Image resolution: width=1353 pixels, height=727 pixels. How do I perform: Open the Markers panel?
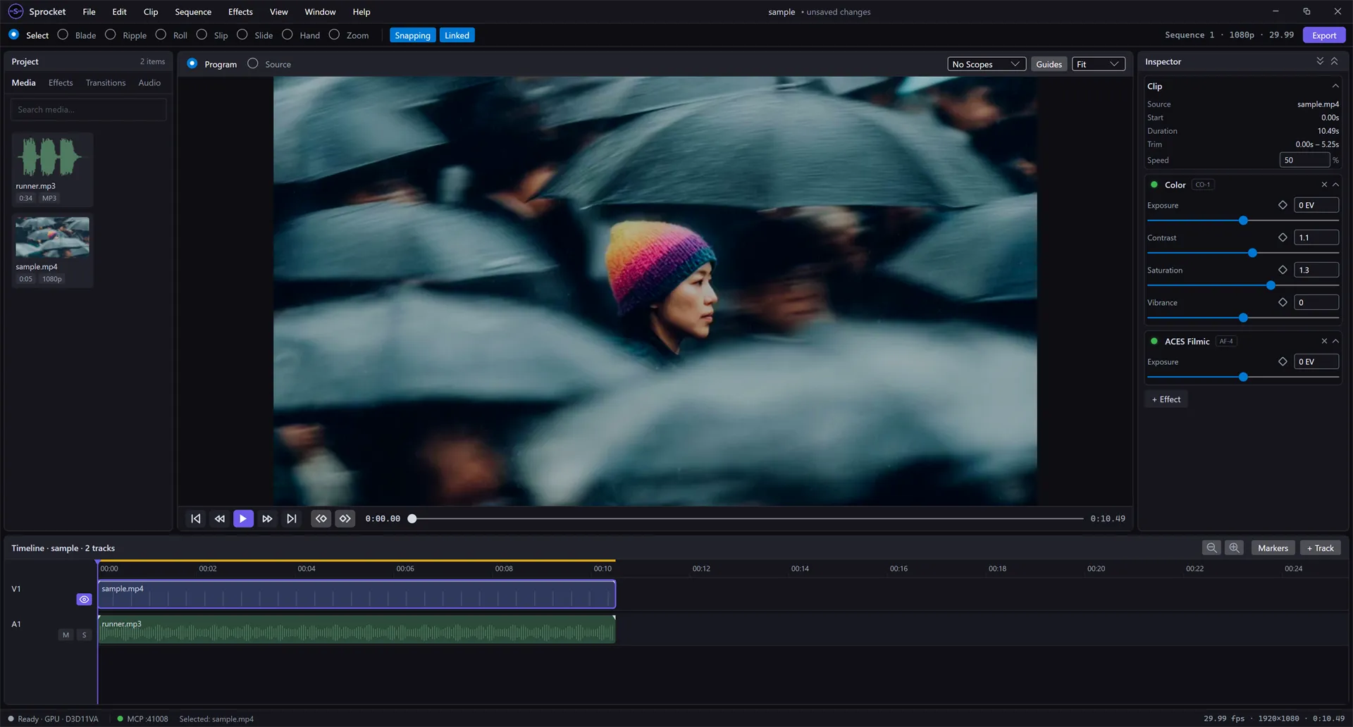click(x=1273, y=548)
